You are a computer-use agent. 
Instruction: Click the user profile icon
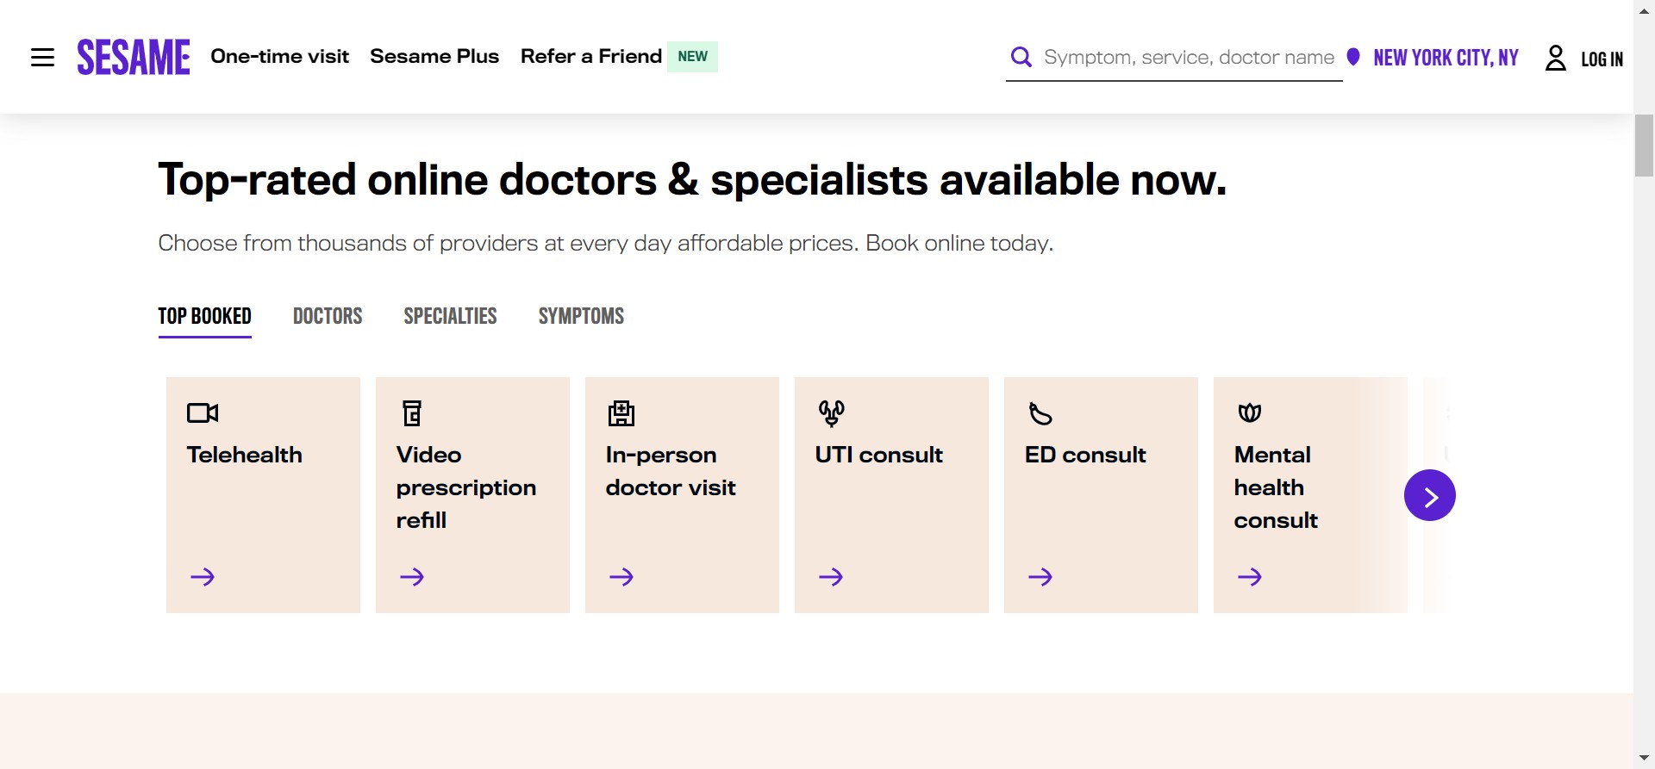[1555, 58]
